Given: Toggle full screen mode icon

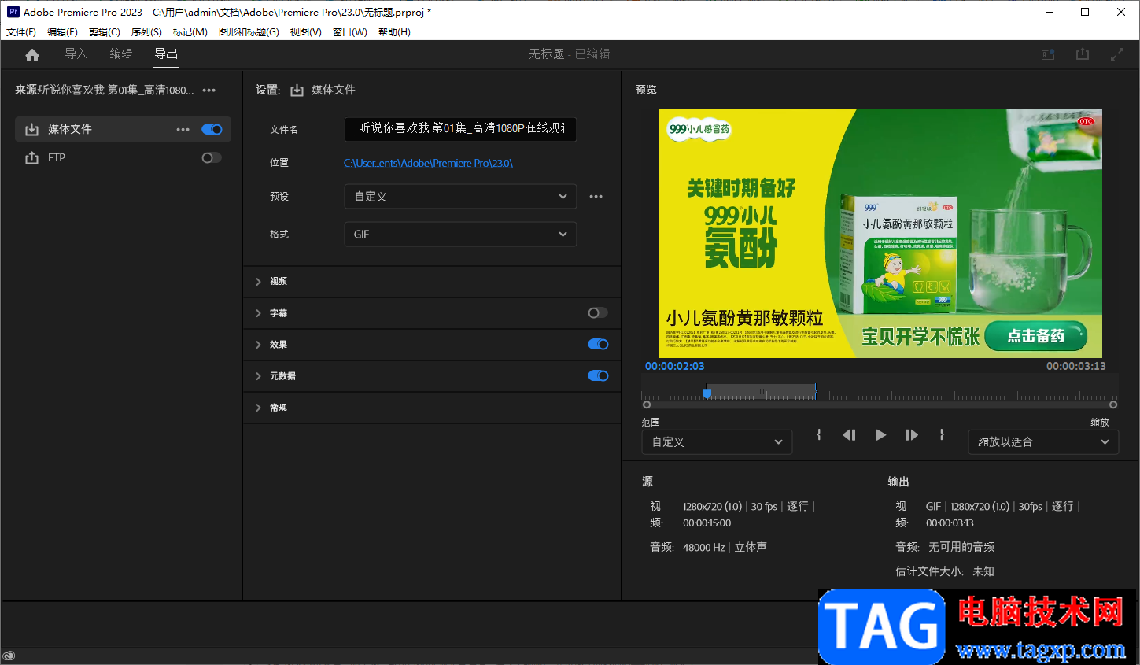Looking at the screenshot, I should 1117,54.
